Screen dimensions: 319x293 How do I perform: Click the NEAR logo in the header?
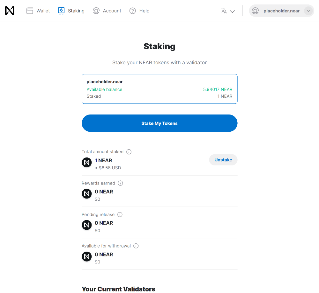click(10, 10)
